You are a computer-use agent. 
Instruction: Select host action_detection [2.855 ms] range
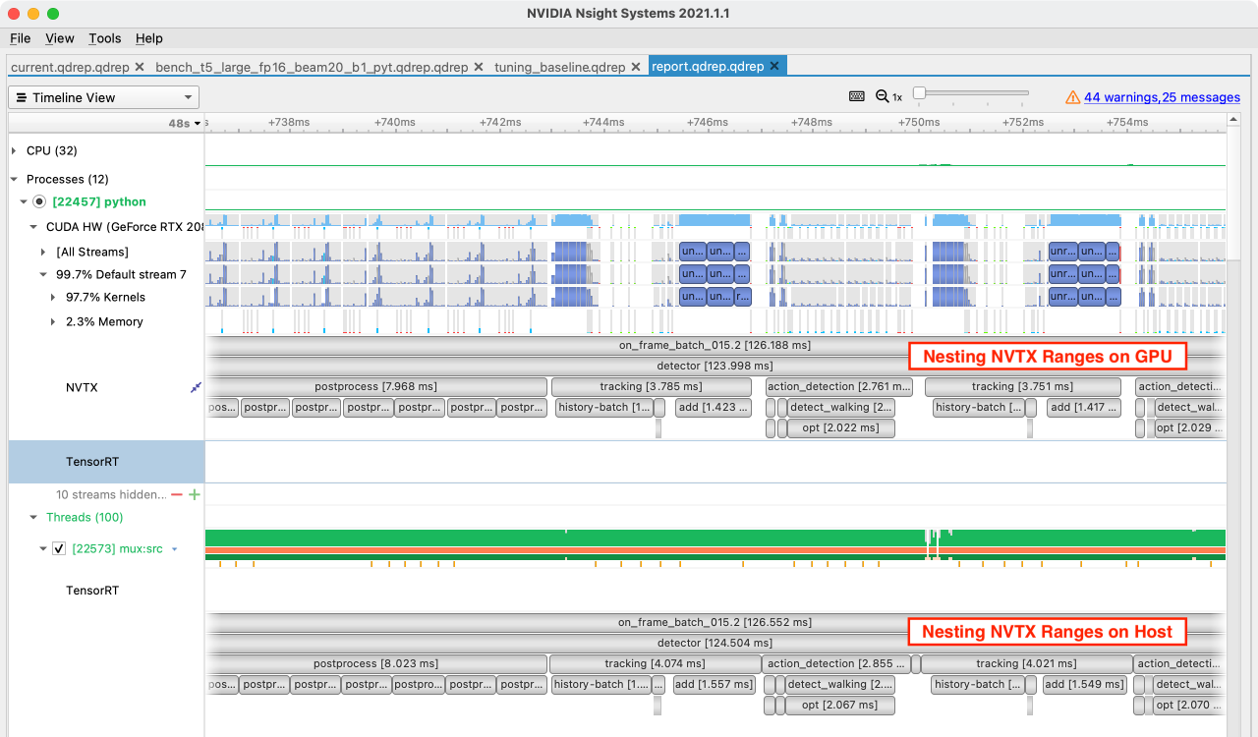coord(836,663)
